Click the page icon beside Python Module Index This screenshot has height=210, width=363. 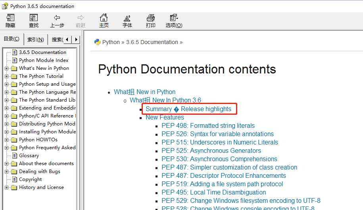(x=15, y=60)
